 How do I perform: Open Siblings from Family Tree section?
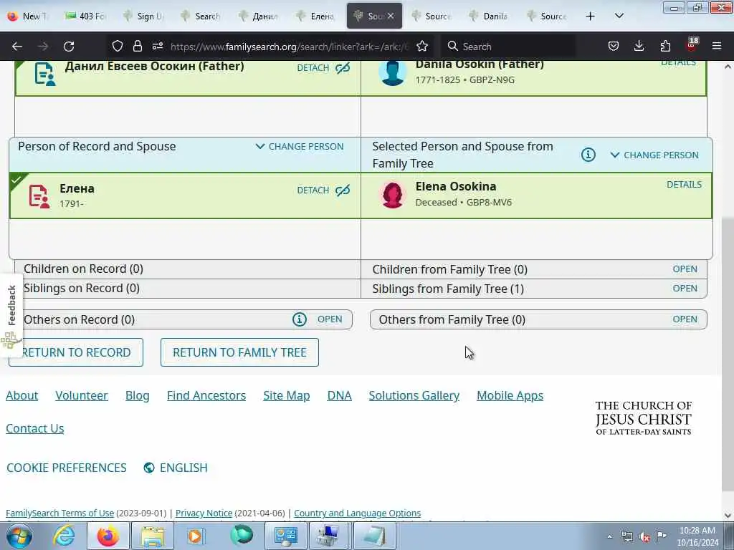[685, 288]
